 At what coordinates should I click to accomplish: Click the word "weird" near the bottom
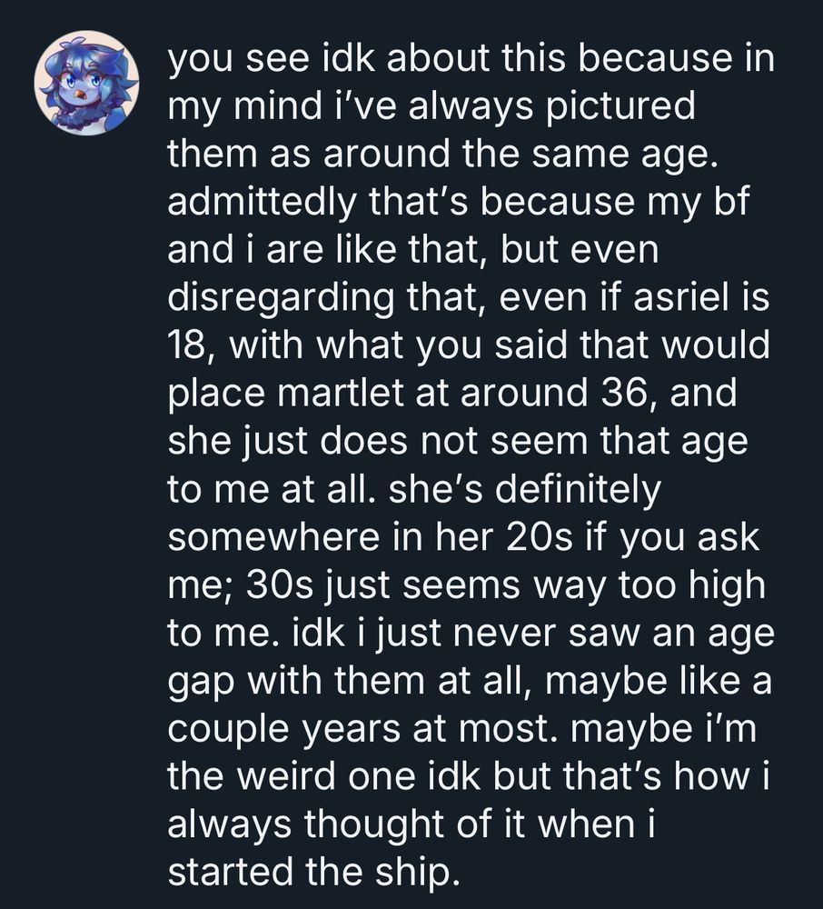[x=288, y=776]
